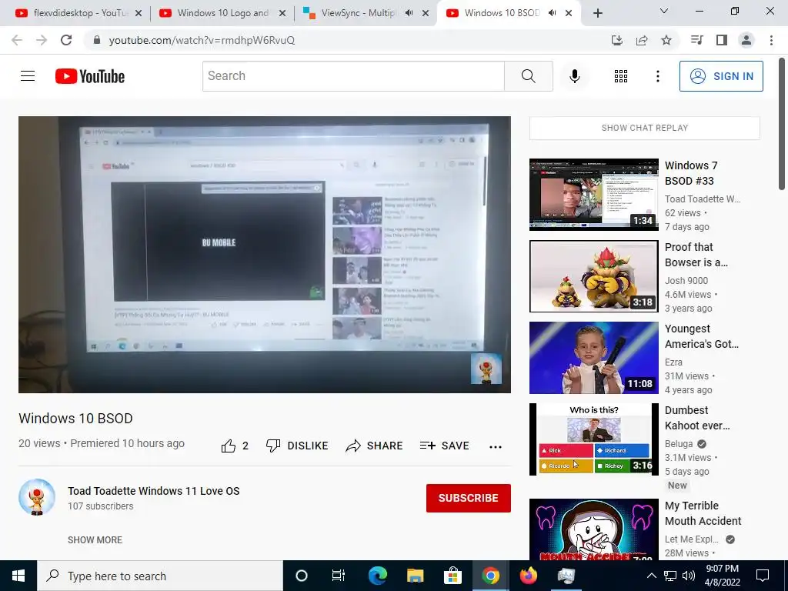The width and height of the screenshot is (788, 591).
Task: Save the video to a playlist
Action: tap(445, 446)
